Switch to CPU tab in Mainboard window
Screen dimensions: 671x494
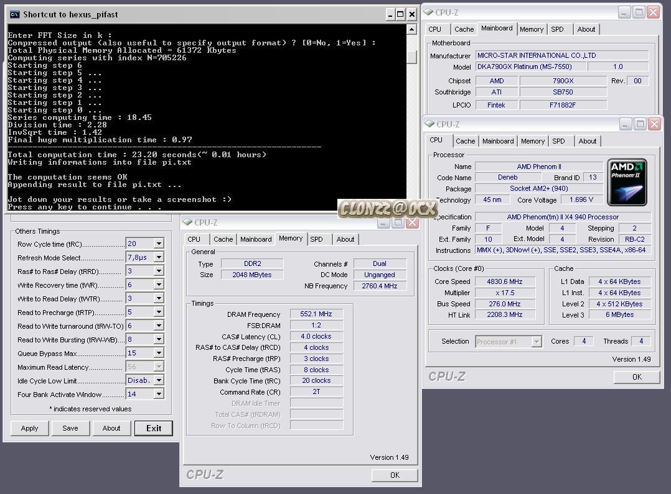pyautogui.click(x=434, y=29)
